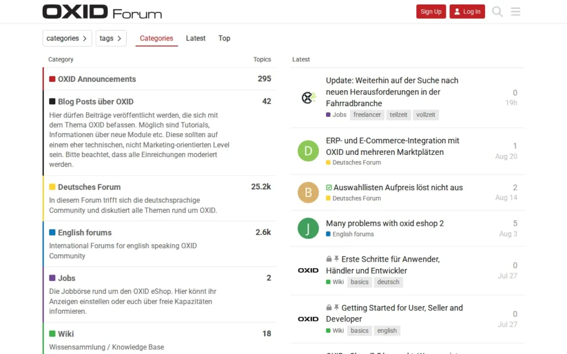Click blue square beside English forums category
Image resolution: width=567 pixels, height=354 pixels.
[x=52, y=232]
